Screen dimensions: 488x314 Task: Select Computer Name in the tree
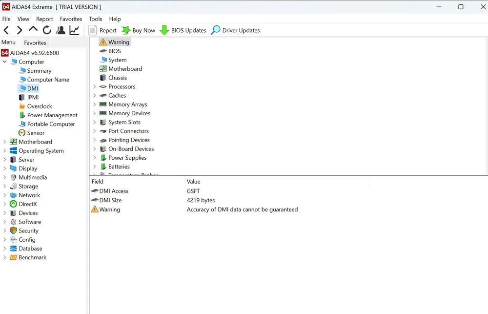[48, 80]
